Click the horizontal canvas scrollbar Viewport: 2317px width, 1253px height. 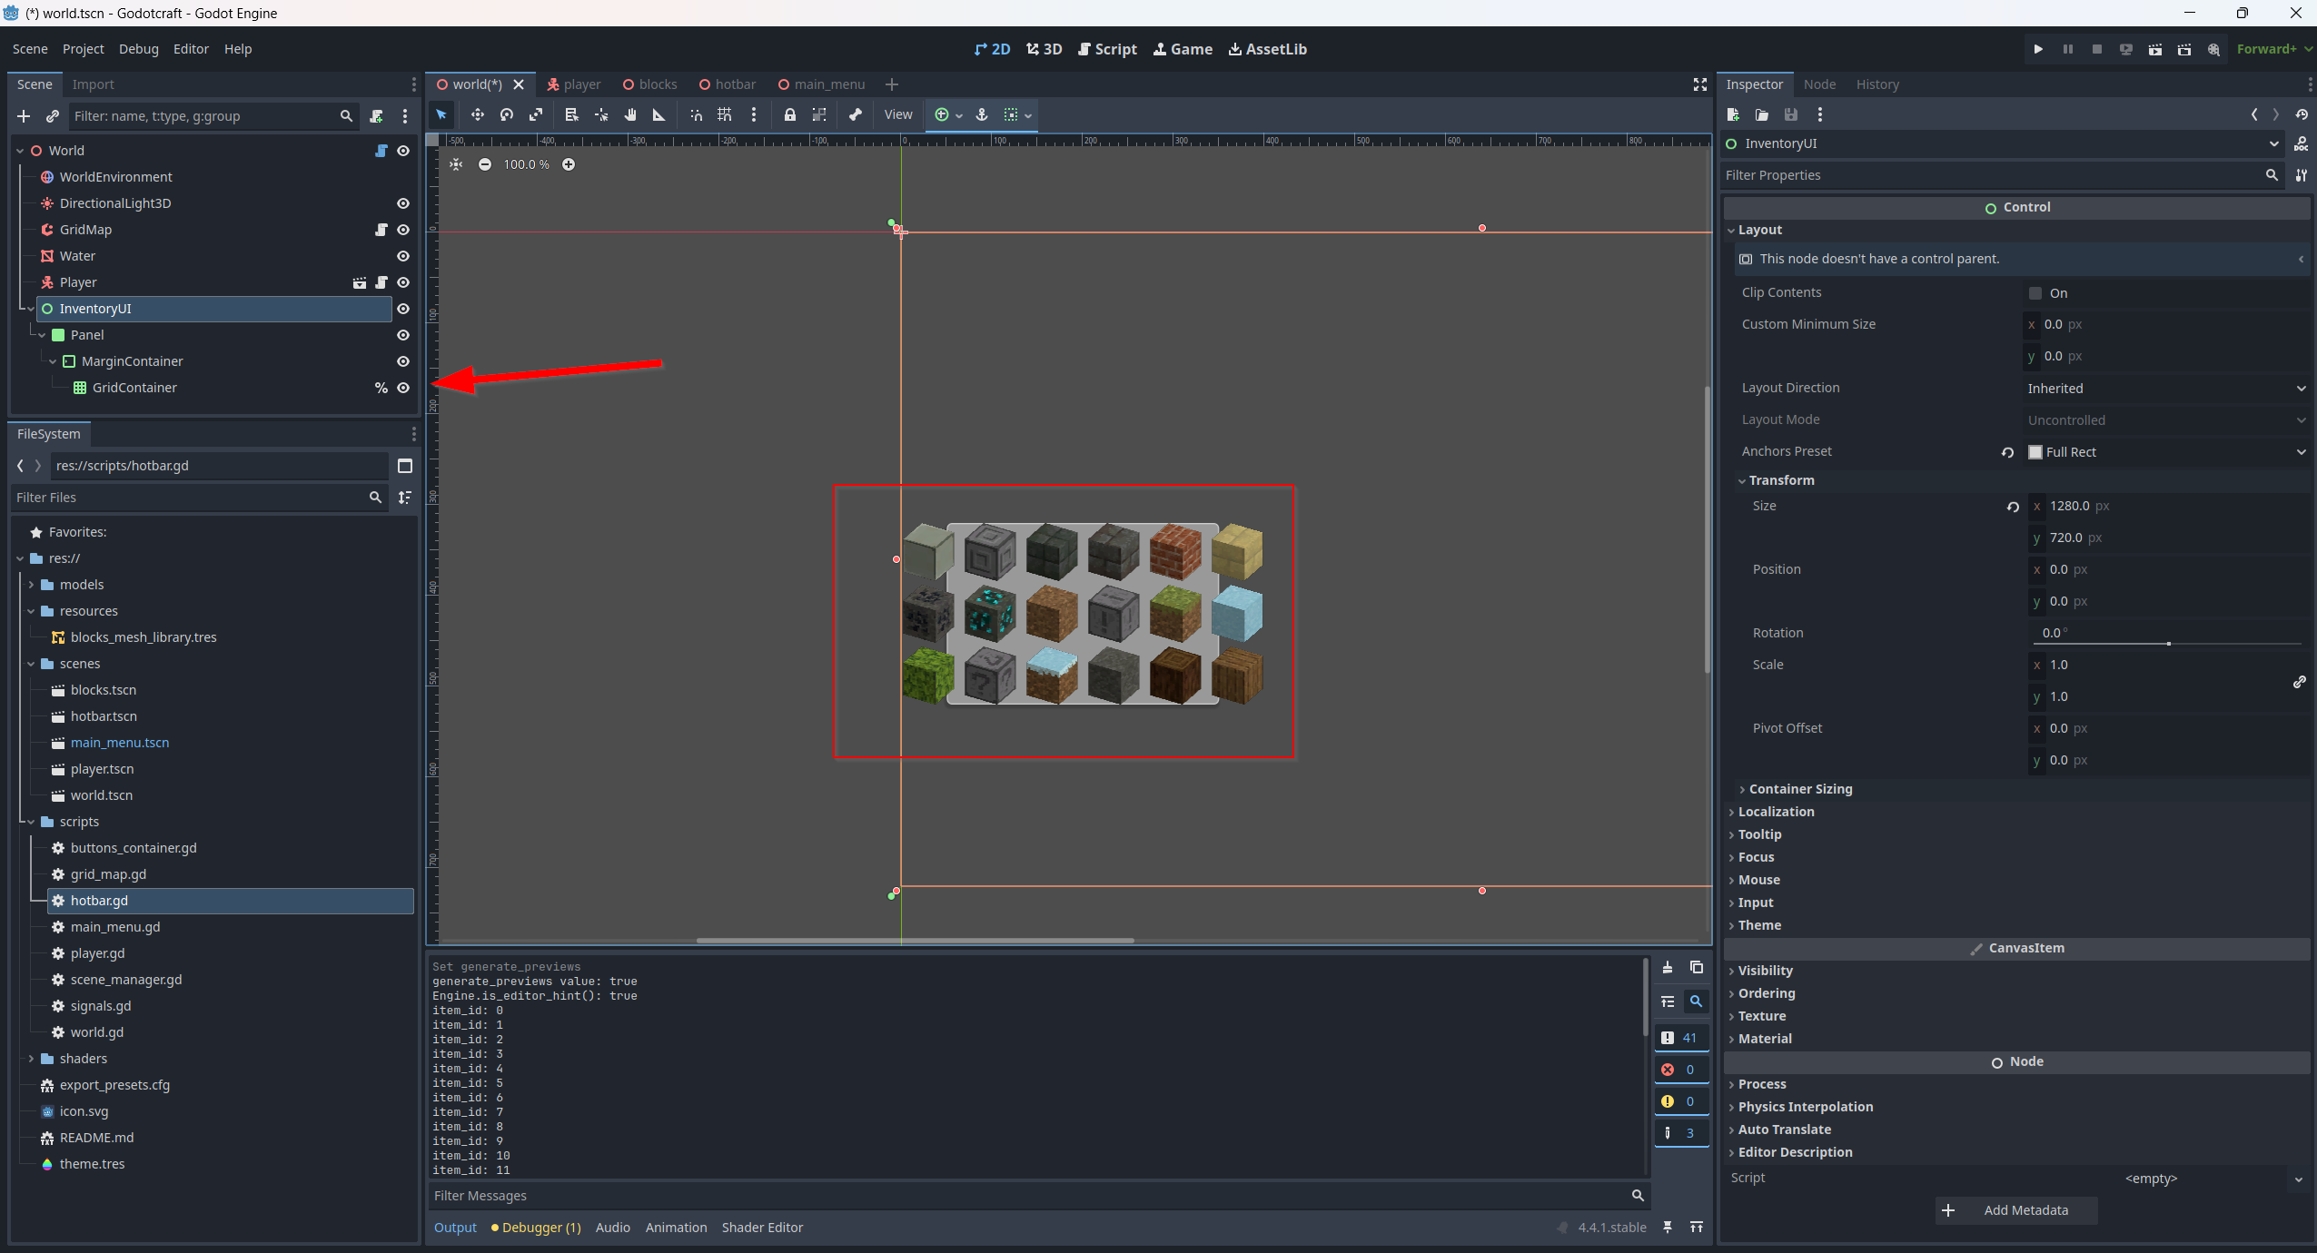tap(915, 941)
